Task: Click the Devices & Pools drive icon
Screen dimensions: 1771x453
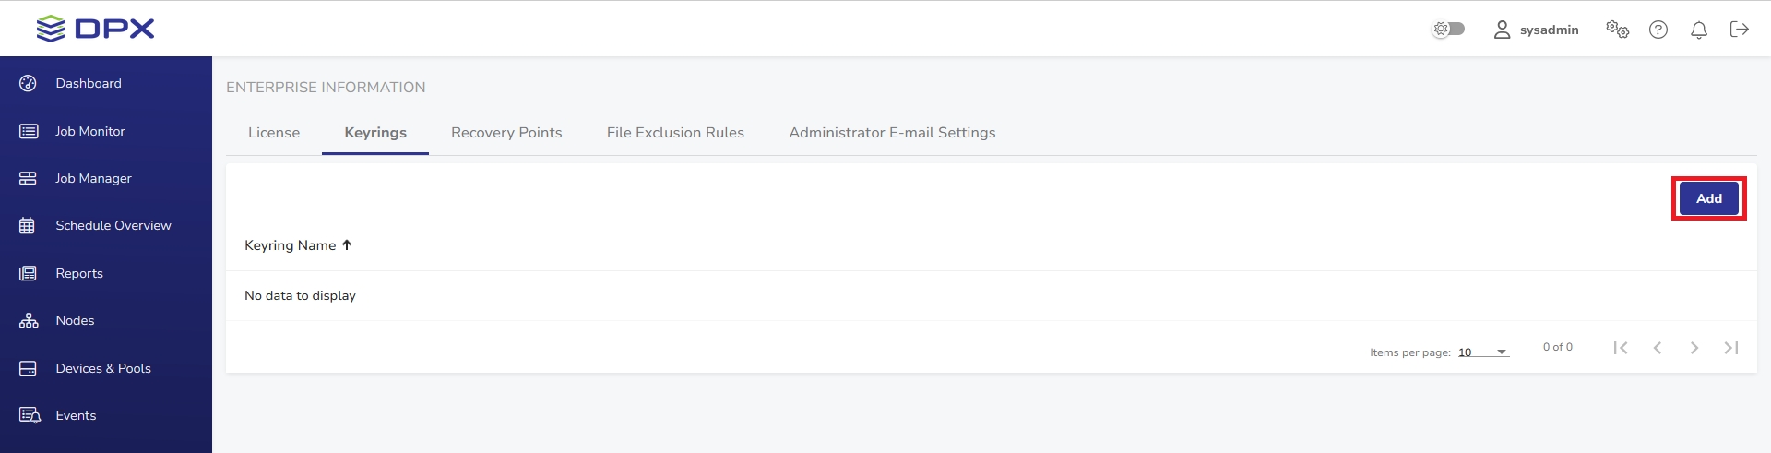Action: (x=29, y=368)
